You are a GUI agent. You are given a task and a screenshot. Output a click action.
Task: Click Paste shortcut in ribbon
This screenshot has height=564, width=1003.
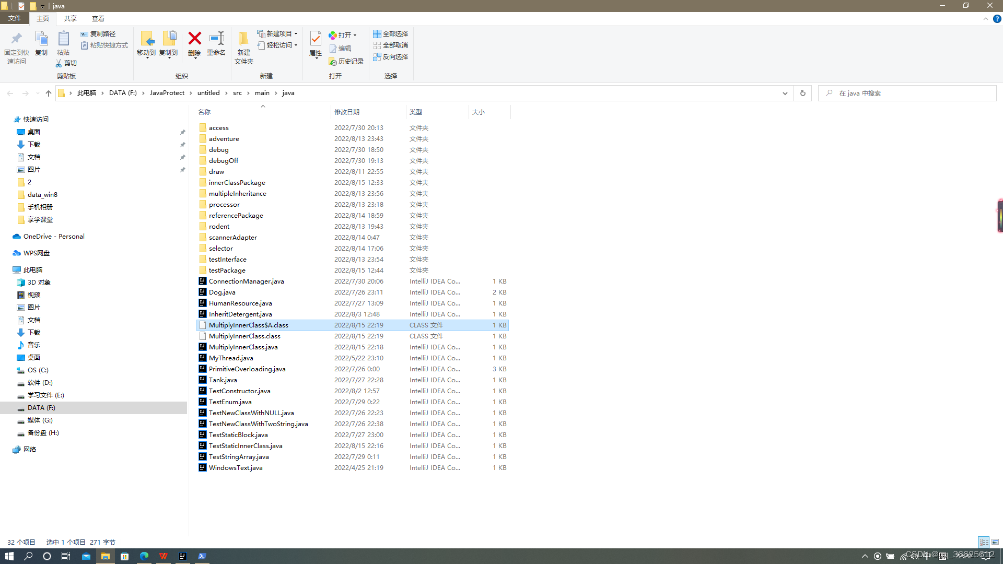[104, 45]
